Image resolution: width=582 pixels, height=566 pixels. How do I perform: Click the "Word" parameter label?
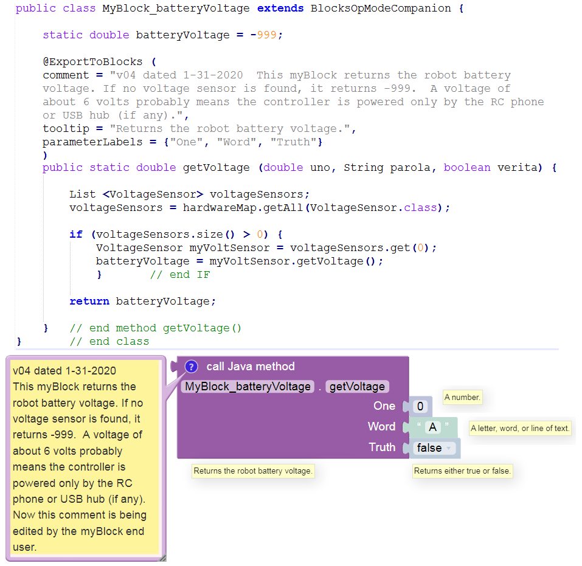(x=381, y=427)
